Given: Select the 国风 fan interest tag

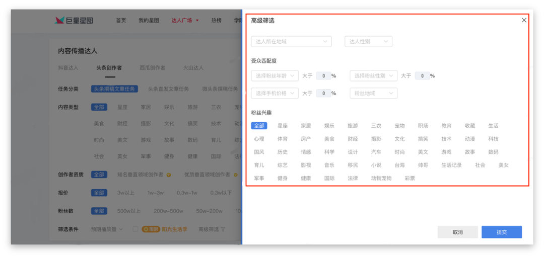Looking at the screenshot, I should click(259, 152).
